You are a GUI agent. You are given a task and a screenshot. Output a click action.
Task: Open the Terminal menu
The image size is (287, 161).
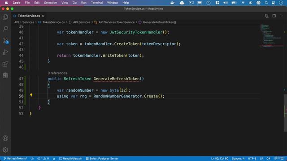pyautogui.click(x=97, y=3)
